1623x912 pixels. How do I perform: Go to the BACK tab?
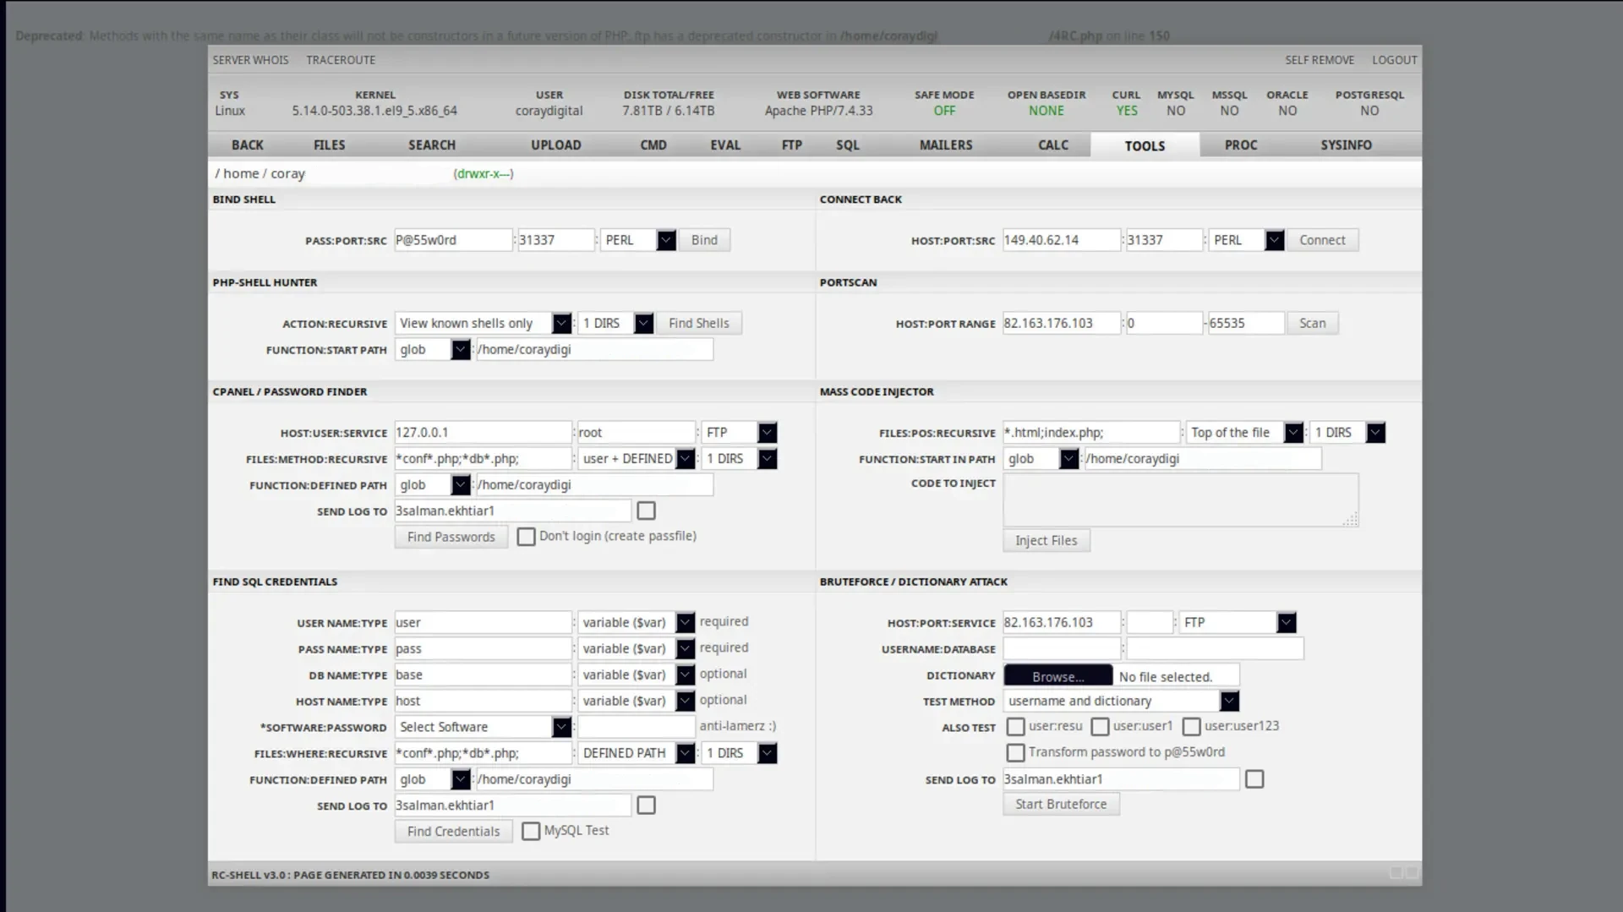(x=248, y=145)
